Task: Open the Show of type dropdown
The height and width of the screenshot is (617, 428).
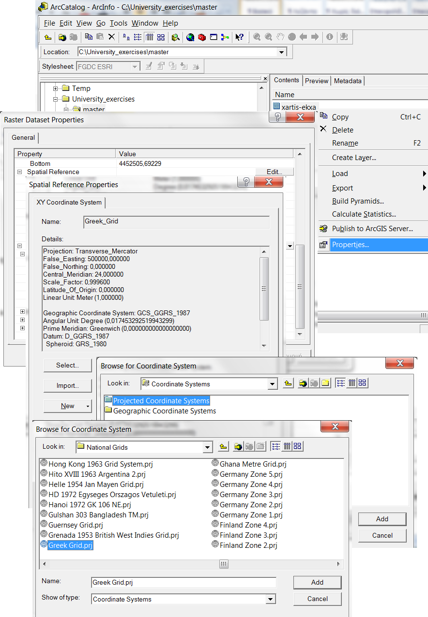Action: (271, 599)
